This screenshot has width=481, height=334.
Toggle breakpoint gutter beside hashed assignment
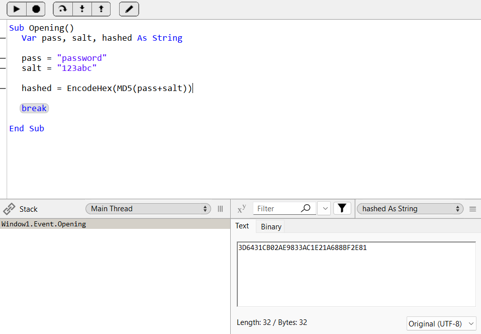pyautogui.click(x=3, y=89)
